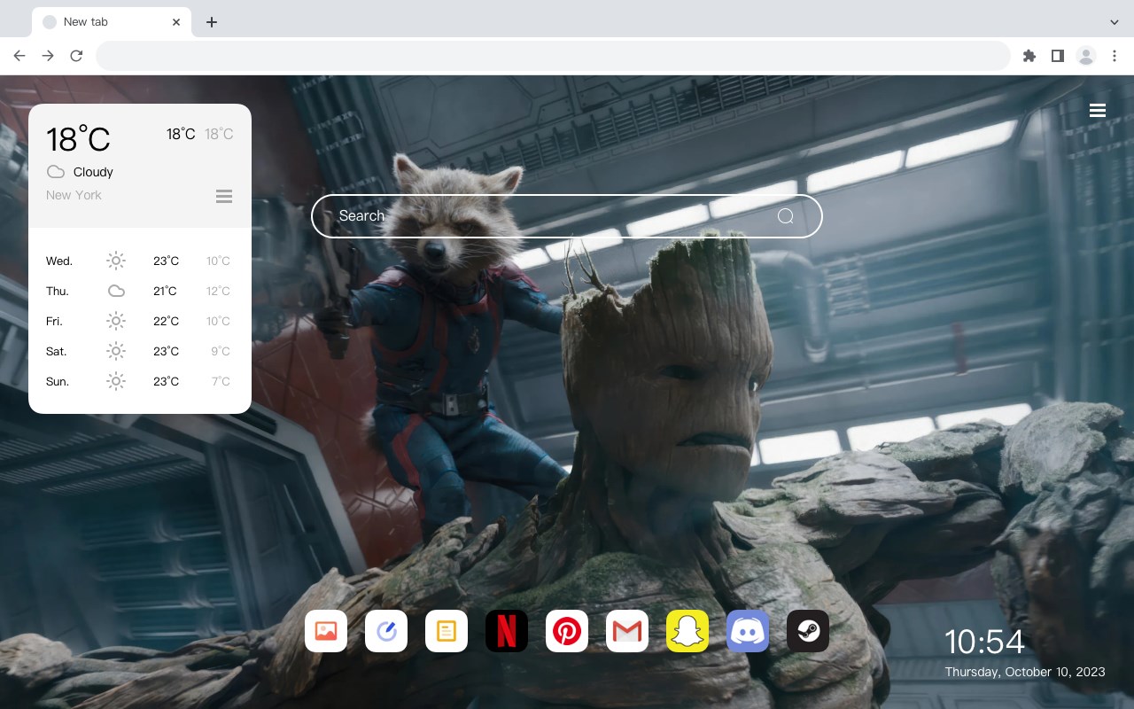This screenshot has width=1134, height=709.
Task: Click Friday's 22°C high temperature
Action: pos(166,321)
